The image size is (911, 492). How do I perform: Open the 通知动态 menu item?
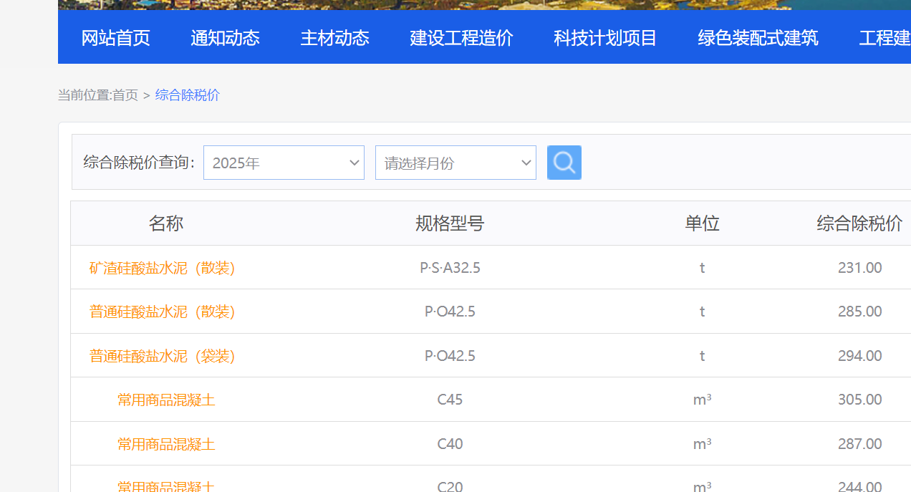pos(225,38)
